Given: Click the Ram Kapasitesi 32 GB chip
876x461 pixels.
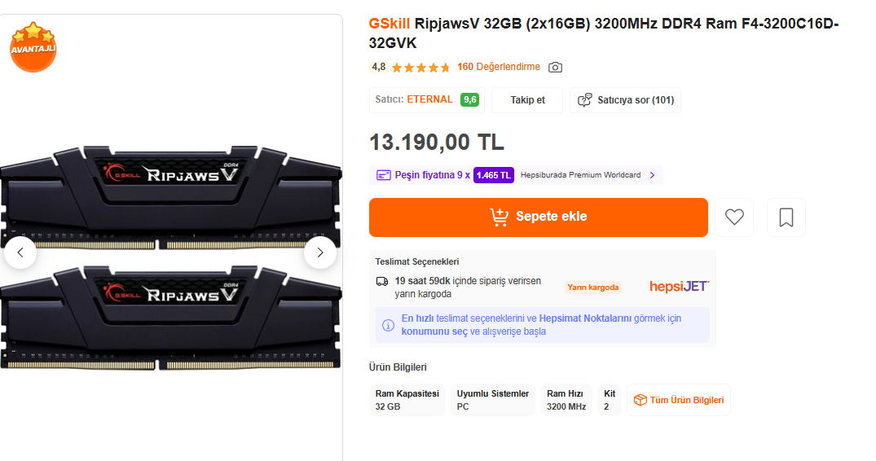Looking at the screenshot, I should (x=407, y=400).
